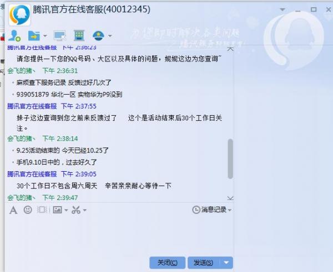Screen dimensions: 333x272
Task: Open the font settings A icon
Action: click(x=13, y=211)
